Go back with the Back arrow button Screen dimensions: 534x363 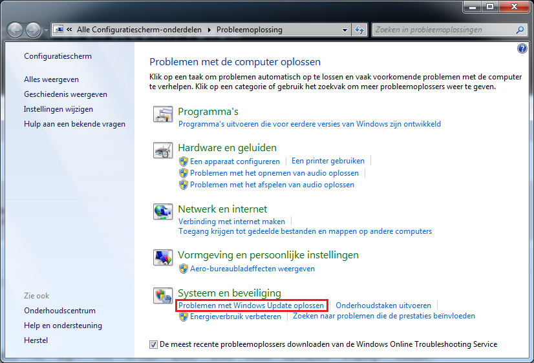15,30
